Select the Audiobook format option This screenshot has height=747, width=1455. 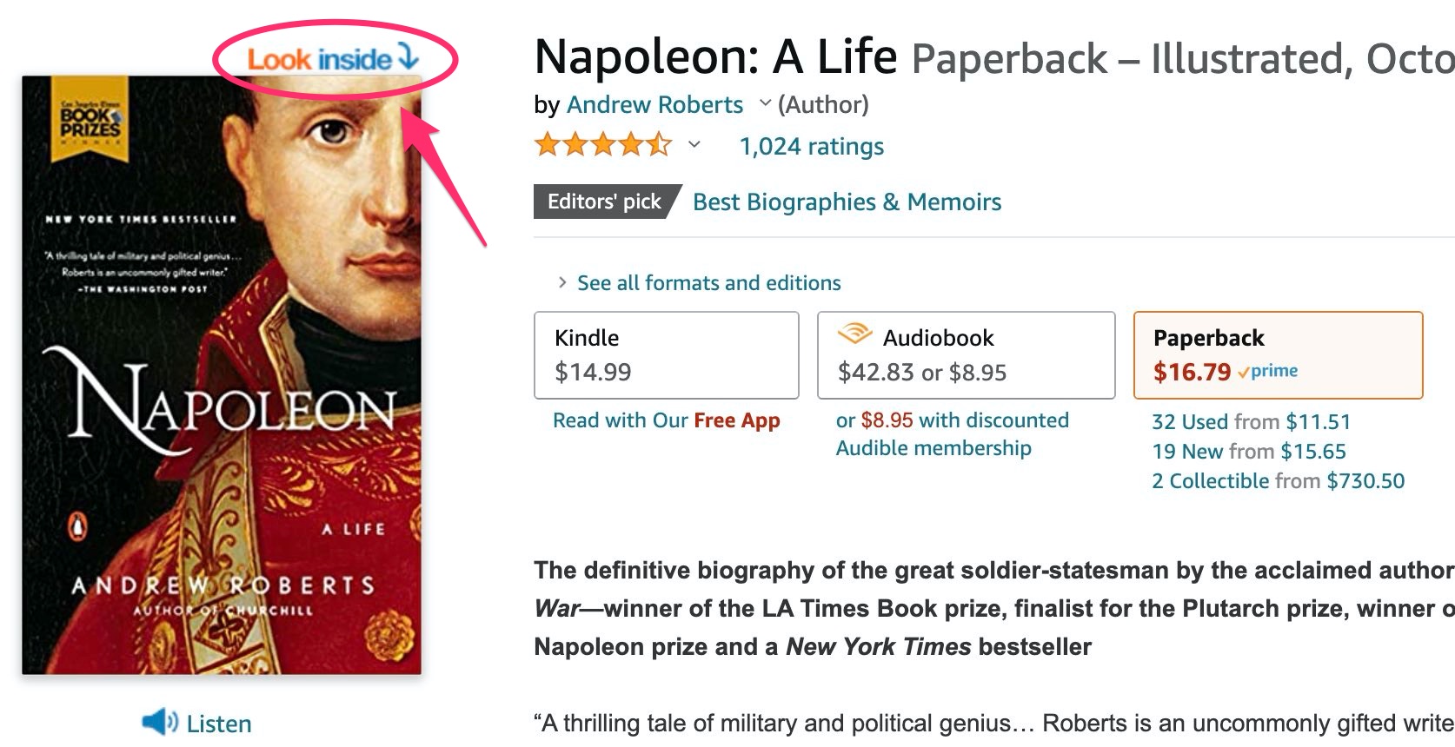966,355
